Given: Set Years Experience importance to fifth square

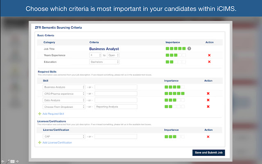Looking at the screenshot, I should point(184,55).
